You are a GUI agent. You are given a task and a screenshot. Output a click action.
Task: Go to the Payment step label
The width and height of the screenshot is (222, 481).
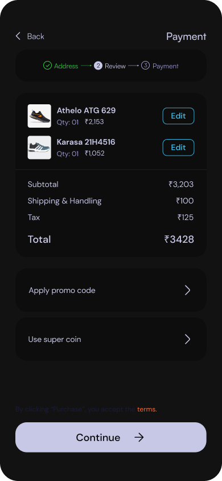pos(165,66)
